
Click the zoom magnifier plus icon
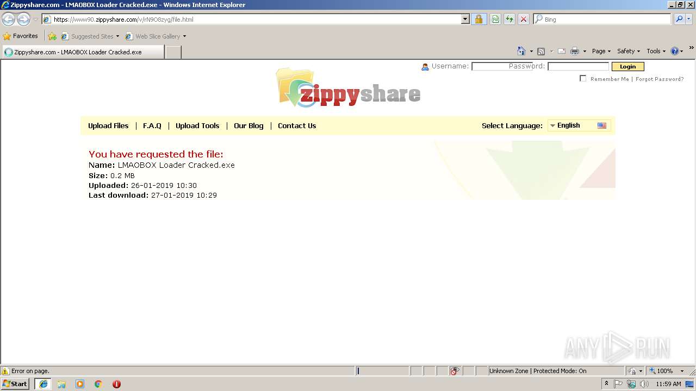click(652, 371)
